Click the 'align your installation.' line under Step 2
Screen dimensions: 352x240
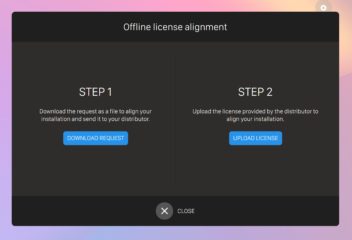[x=255, y=119]
